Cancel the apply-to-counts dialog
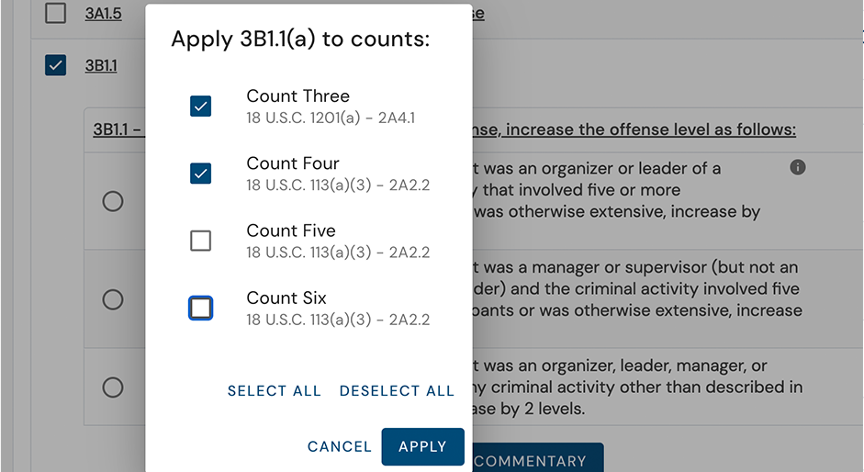The height and width of the screenshot is (472, 864). 339,447
